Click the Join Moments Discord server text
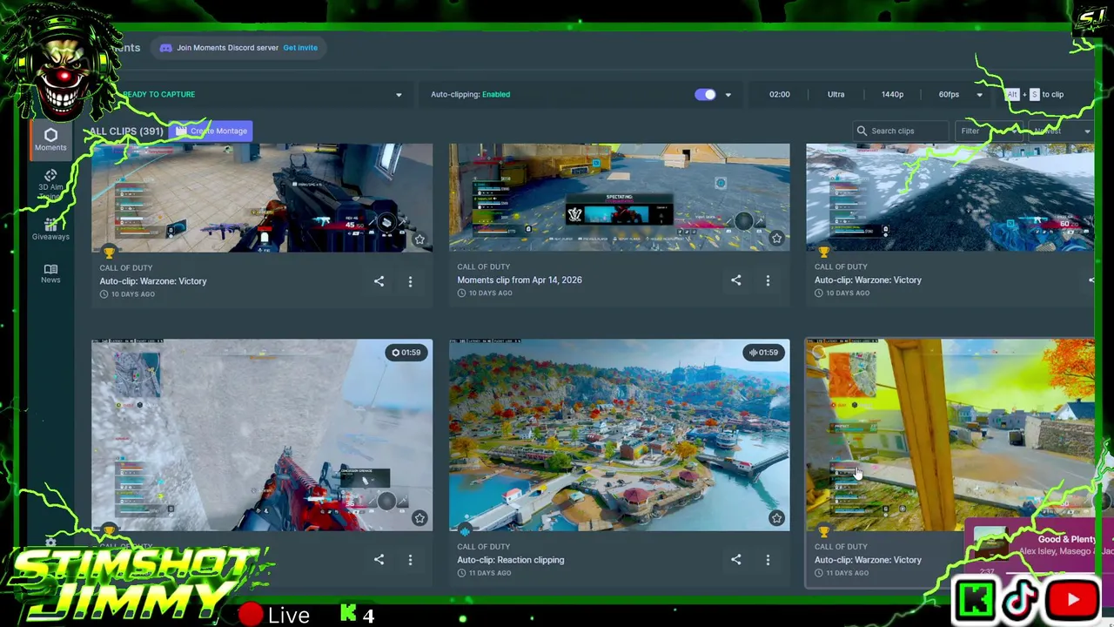 [x=228, y=48]
